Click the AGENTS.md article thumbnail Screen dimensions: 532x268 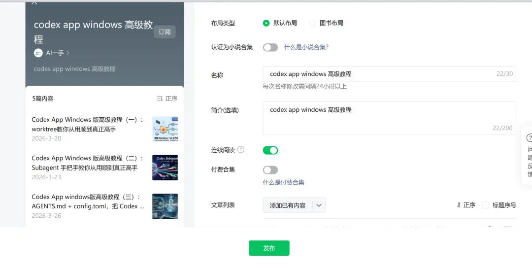[x=165, y=206]
